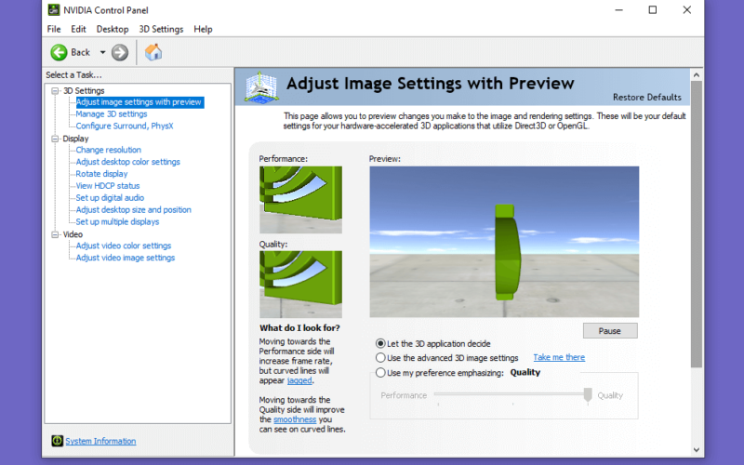Open the Help menu
Viewport: 744px width, 465px height.
[x=203, y=29]
